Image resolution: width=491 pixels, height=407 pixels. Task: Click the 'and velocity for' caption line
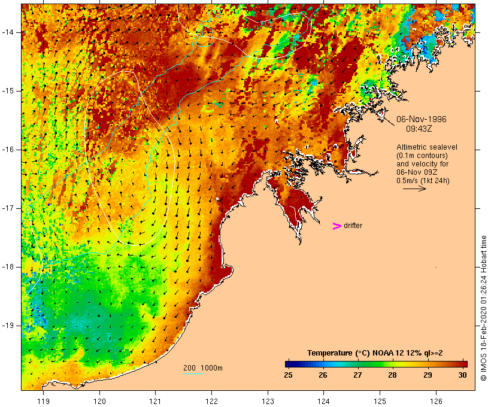(422, 164)
